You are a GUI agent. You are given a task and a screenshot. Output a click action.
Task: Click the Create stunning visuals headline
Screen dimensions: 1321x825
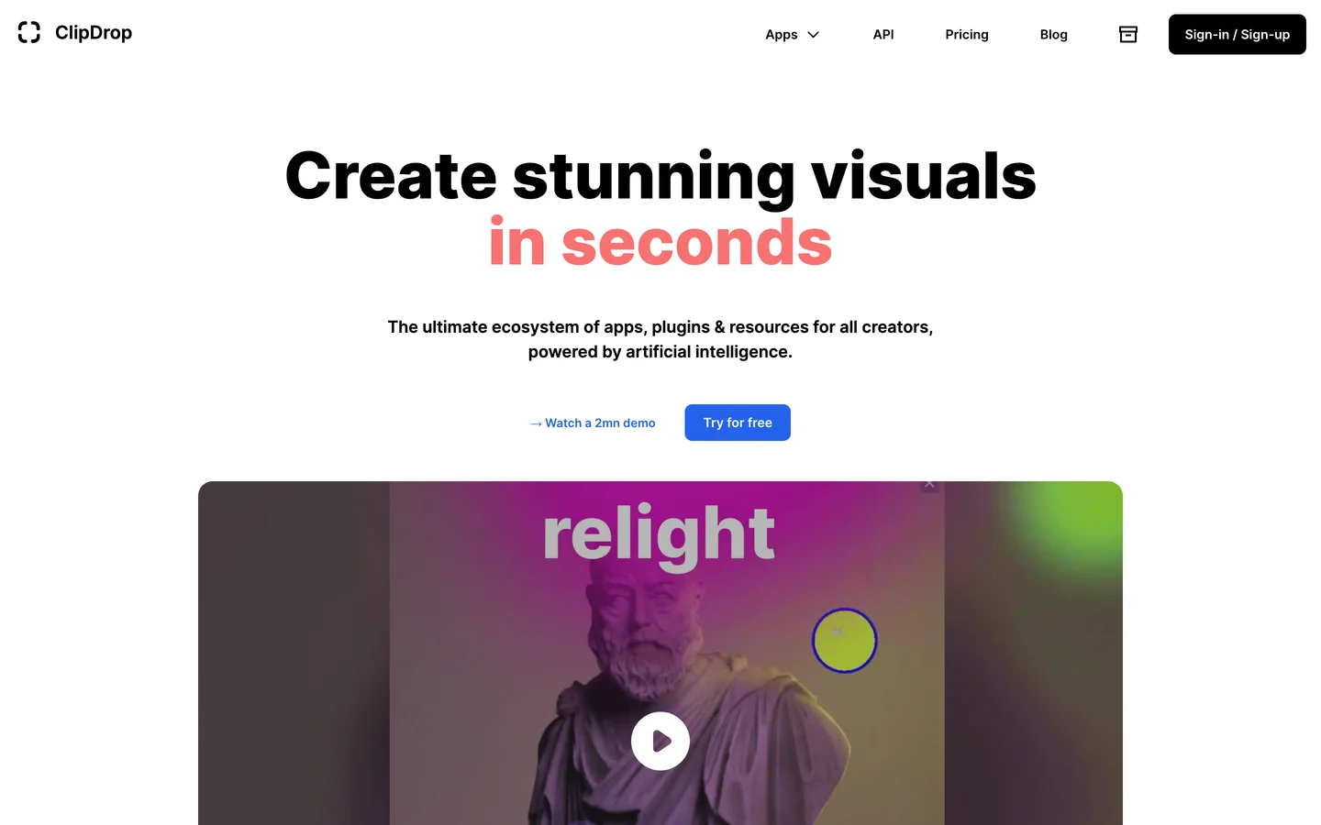[x=660, y=175]
